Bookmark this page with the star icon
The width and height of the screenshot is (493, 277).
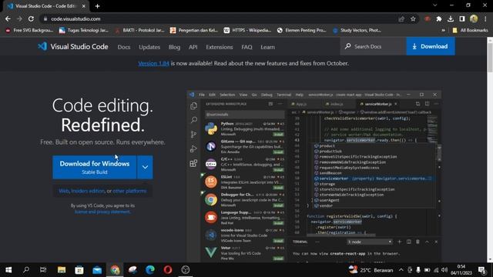[413, 19]
